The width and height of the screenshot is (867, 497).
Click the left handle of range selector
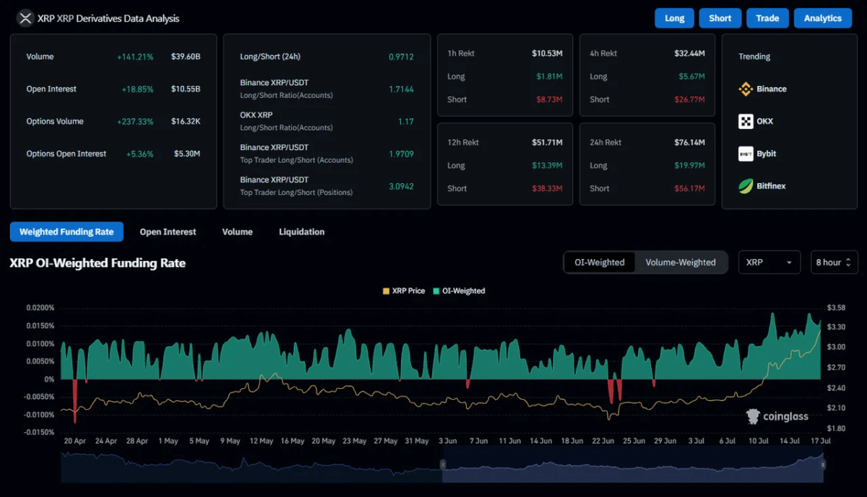(x=444, y=465)
